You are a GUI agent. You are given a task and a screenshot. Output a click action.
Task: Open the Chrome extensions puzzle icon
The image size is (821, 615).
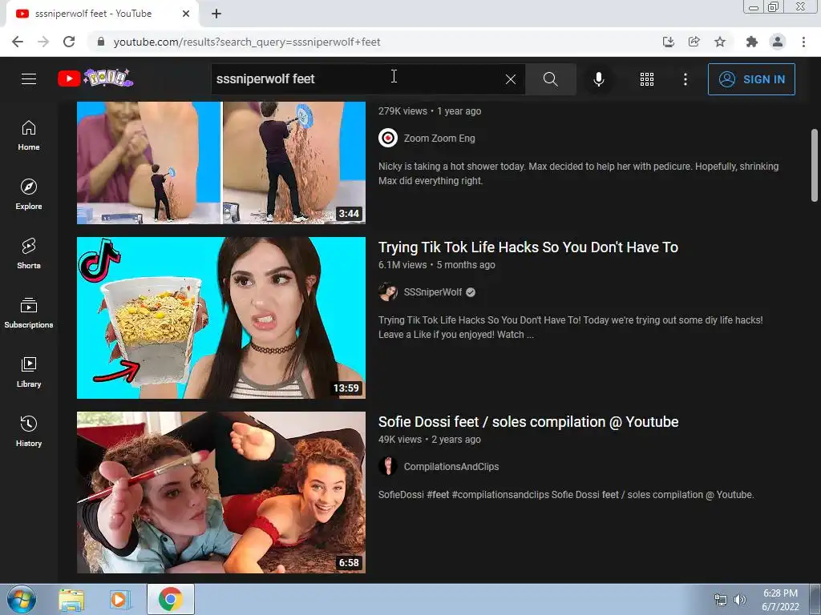pyautogui.click(x=752, y=42)
